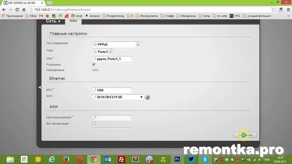Open the Chrome hamburger menu
The width and height of the screenshot is (292, 164).
coord(288,10)
